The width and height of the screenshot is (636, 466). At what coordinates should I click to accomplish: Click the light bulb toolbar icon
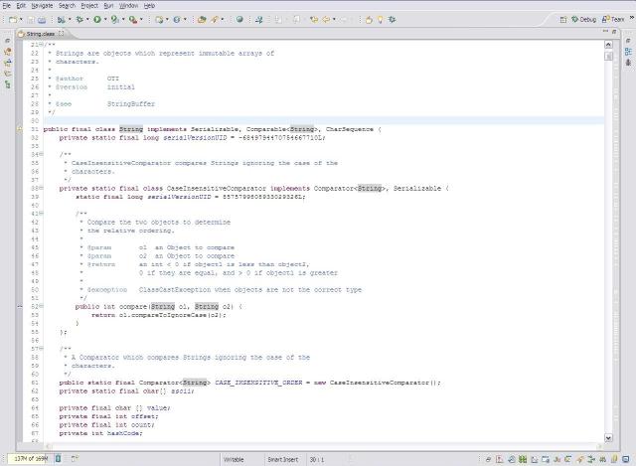(x=379, y=19)
